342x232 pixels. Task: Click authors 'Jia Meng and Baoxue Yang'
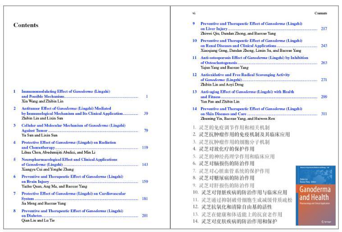point(44,203)
